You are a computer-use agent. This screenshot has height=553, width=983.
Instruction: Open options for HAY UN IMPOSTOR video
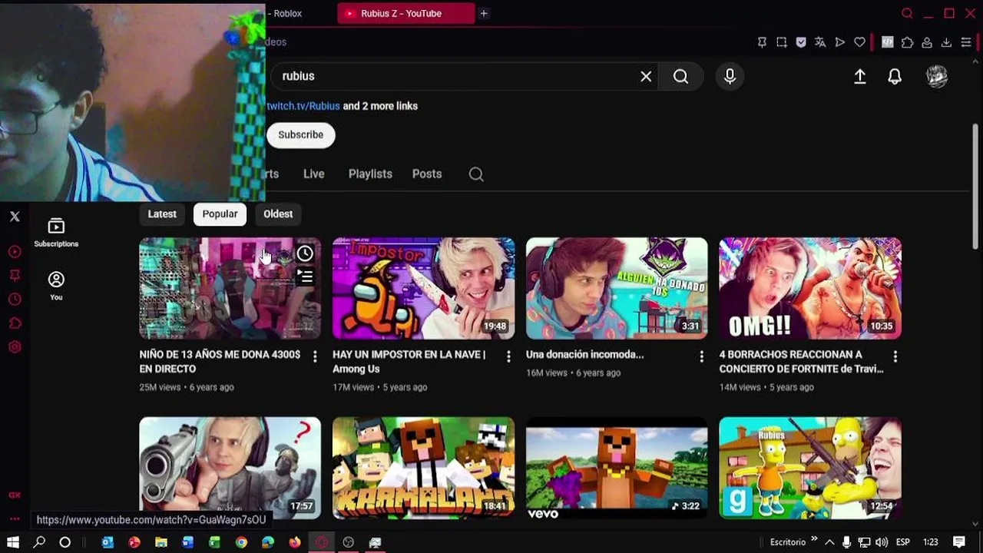point(508,356)
